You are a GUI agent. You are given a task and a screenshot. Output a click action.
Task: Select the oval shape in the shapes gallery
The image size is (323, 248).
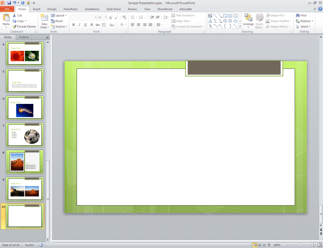pyautogui.click(x=230, y=16)
